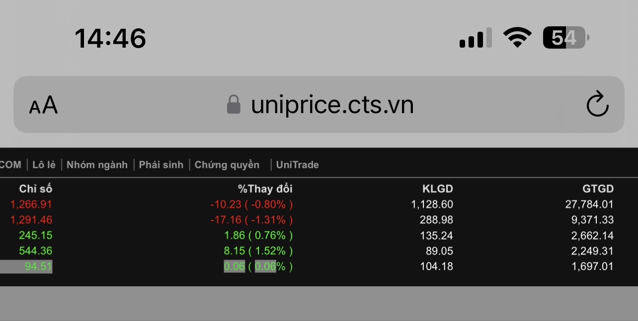Show the Chứng quyền tab
Image resolution: width=638 pixels, height=321 pixels.
click(x=227, y=165)
